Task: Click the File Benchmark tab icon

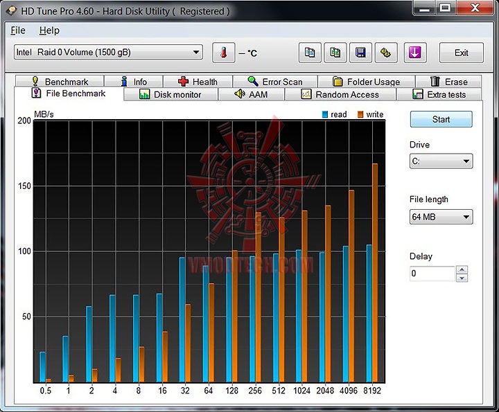Action: click(37, 93)
